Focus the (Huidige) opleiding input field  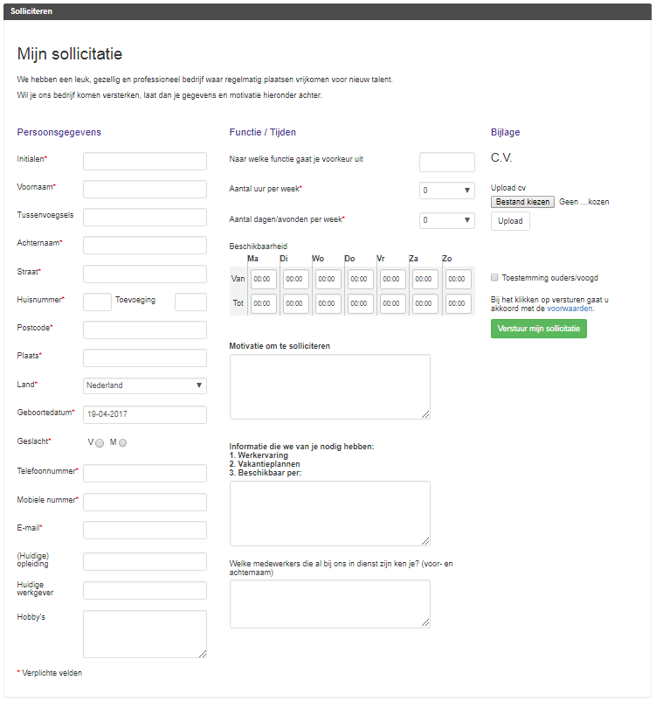(x=145, y=561)
